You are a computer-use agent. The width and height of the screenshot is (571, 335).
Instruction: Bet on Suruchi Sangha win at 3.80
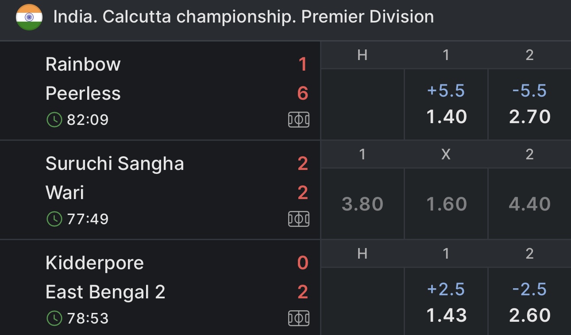pos(362,203)
